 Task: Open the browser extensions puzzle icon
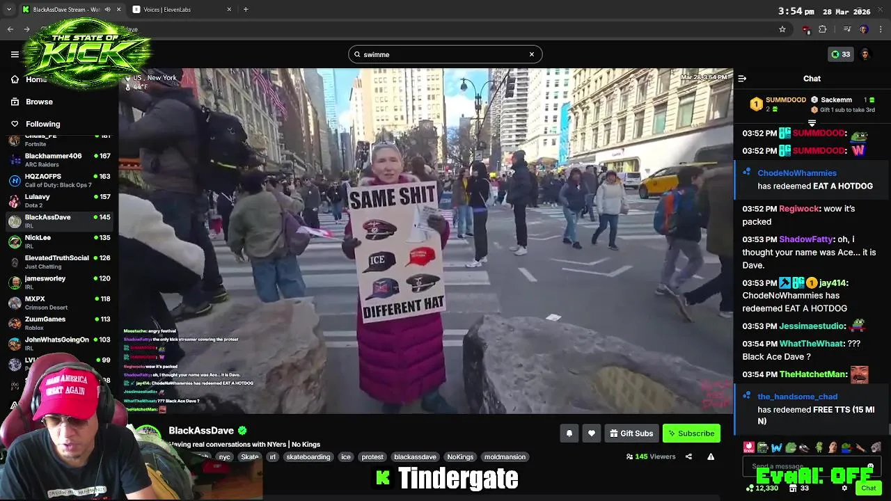(x=823, y=29)
